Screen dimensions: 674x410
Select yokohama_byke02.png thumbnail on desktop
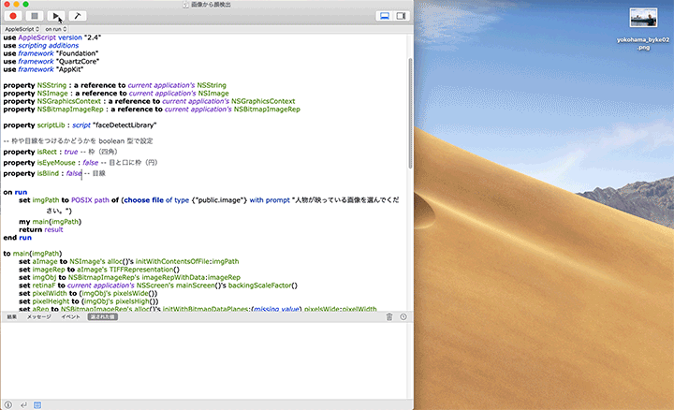pyautogui.click(x=643, y=18)
